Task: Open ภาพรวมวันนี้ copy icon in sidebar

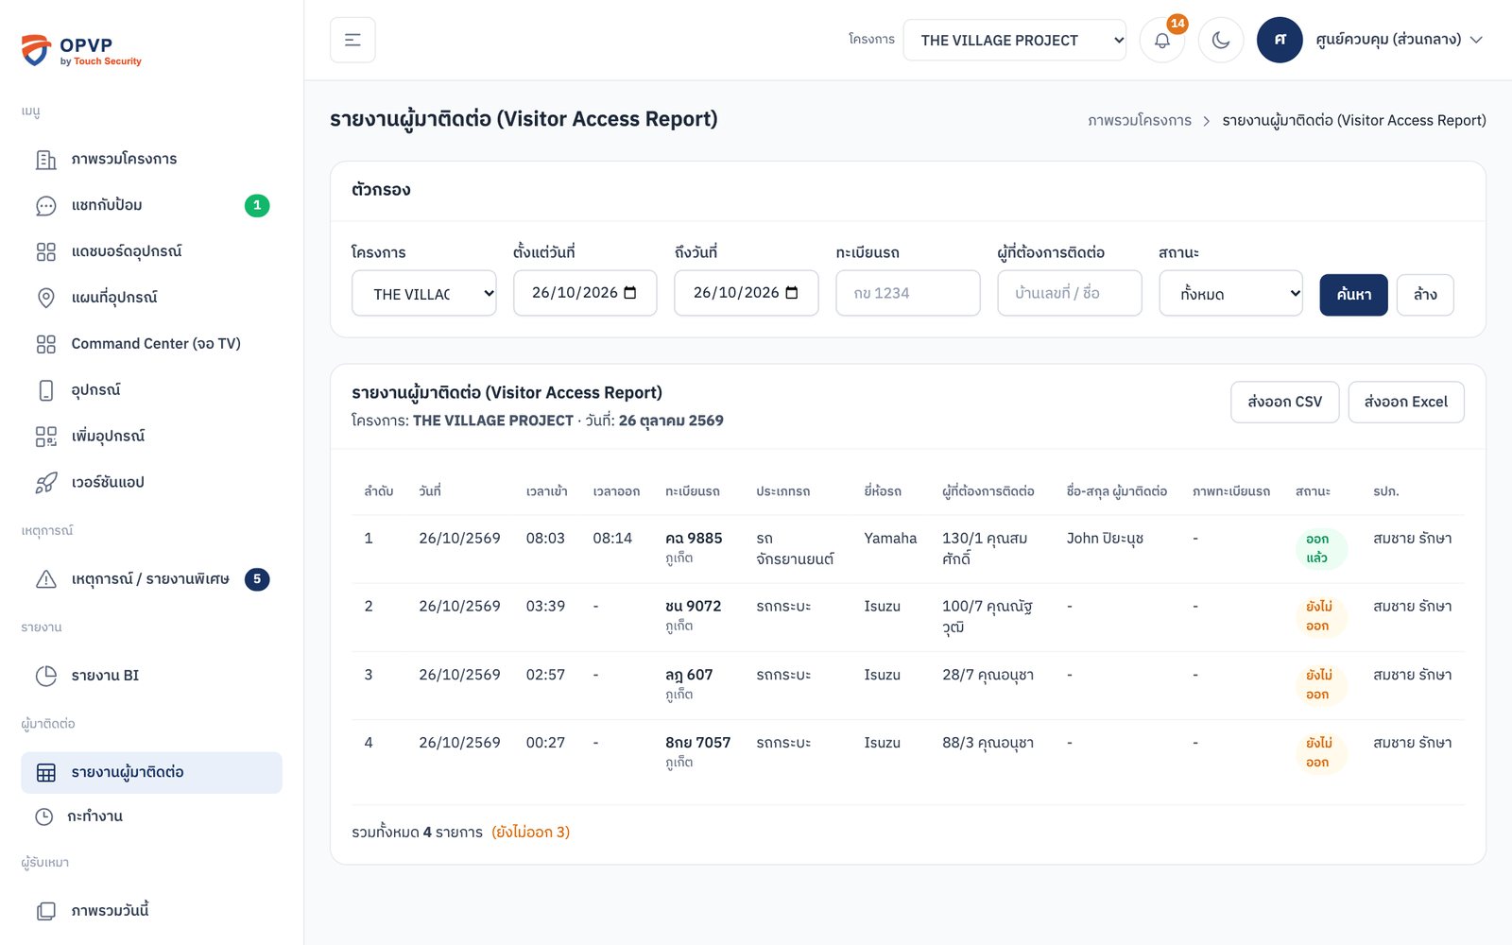Action: point(45,911)
